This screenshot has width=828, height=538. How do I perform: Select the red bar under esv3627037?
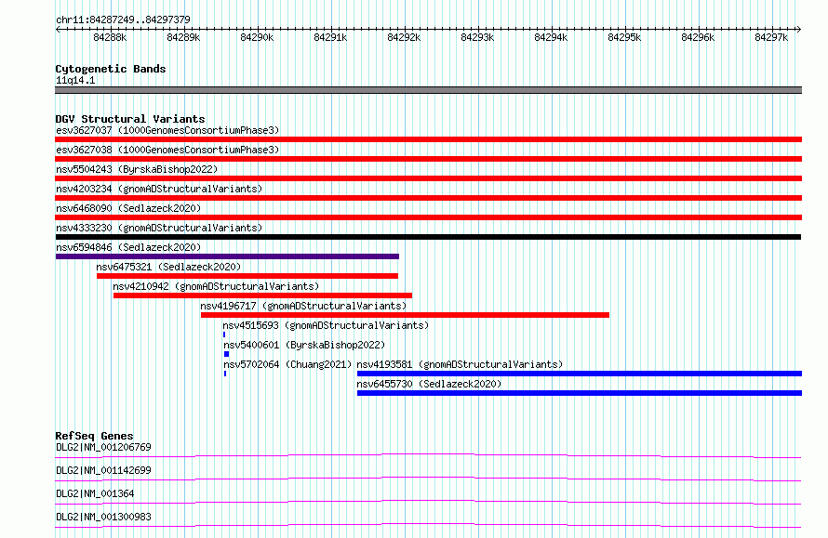point(428,139)
